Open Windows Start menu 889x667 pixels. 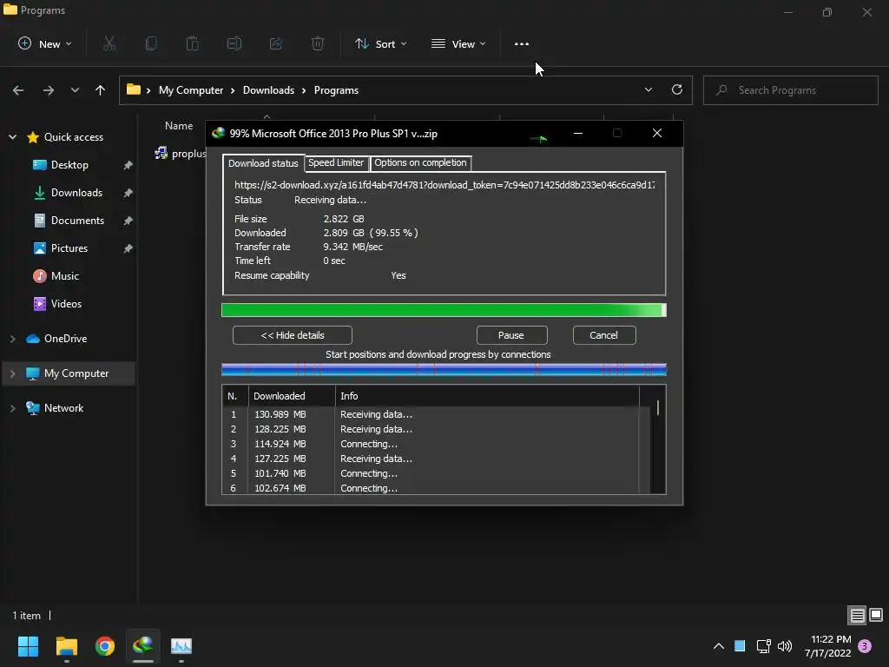click(28, 646)
